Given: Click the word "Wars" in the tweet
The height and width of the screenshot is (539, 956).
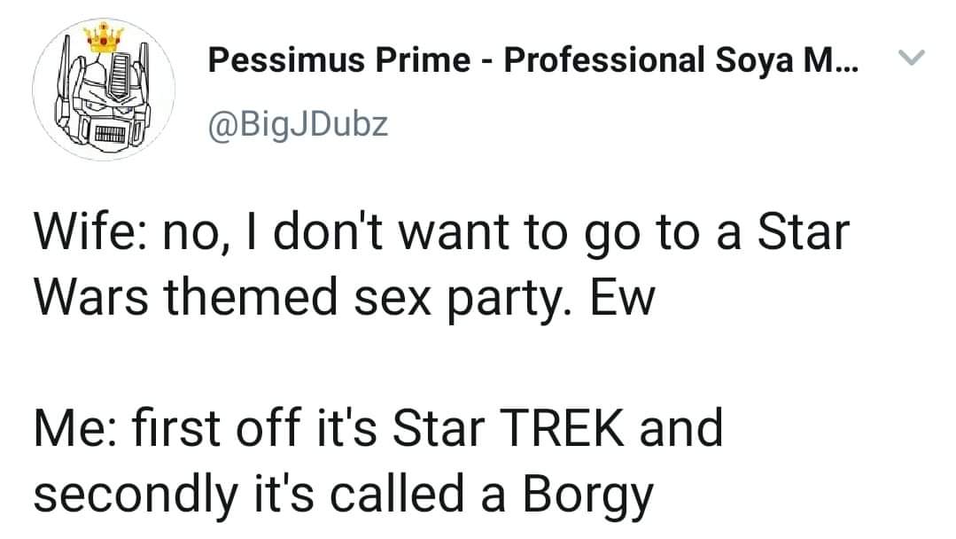Looking at the screenshot, I should coord(93,300).
